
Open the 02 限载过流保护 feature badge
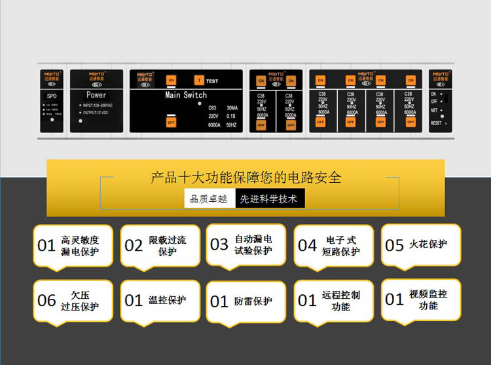point(160,246)
